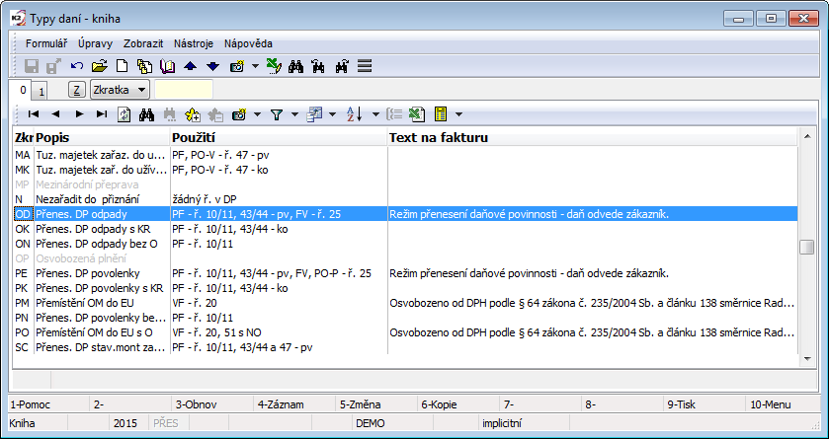Click the open folder icon
Screen dimensions: 829x439
[100, 66]
